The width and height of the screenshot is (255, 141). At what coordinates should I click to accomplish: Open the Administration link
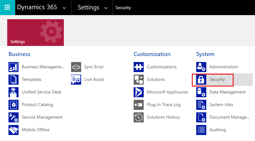tap(224, 67)
